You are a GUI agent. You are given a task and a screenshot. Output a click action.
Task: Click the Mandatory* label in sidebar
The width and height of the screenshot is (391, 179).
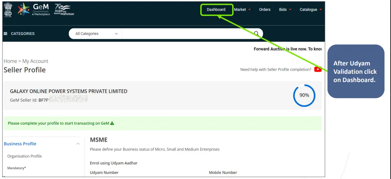click(x=16, y=168)
